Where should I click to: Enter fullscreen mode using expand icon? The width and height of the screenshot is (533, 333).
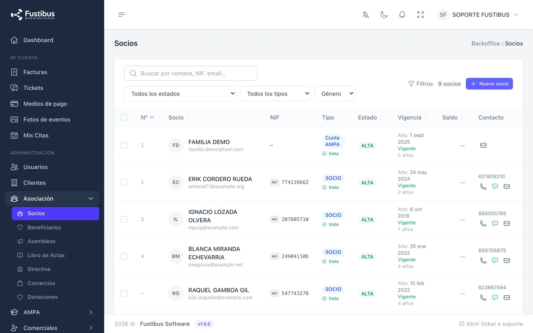420,14
